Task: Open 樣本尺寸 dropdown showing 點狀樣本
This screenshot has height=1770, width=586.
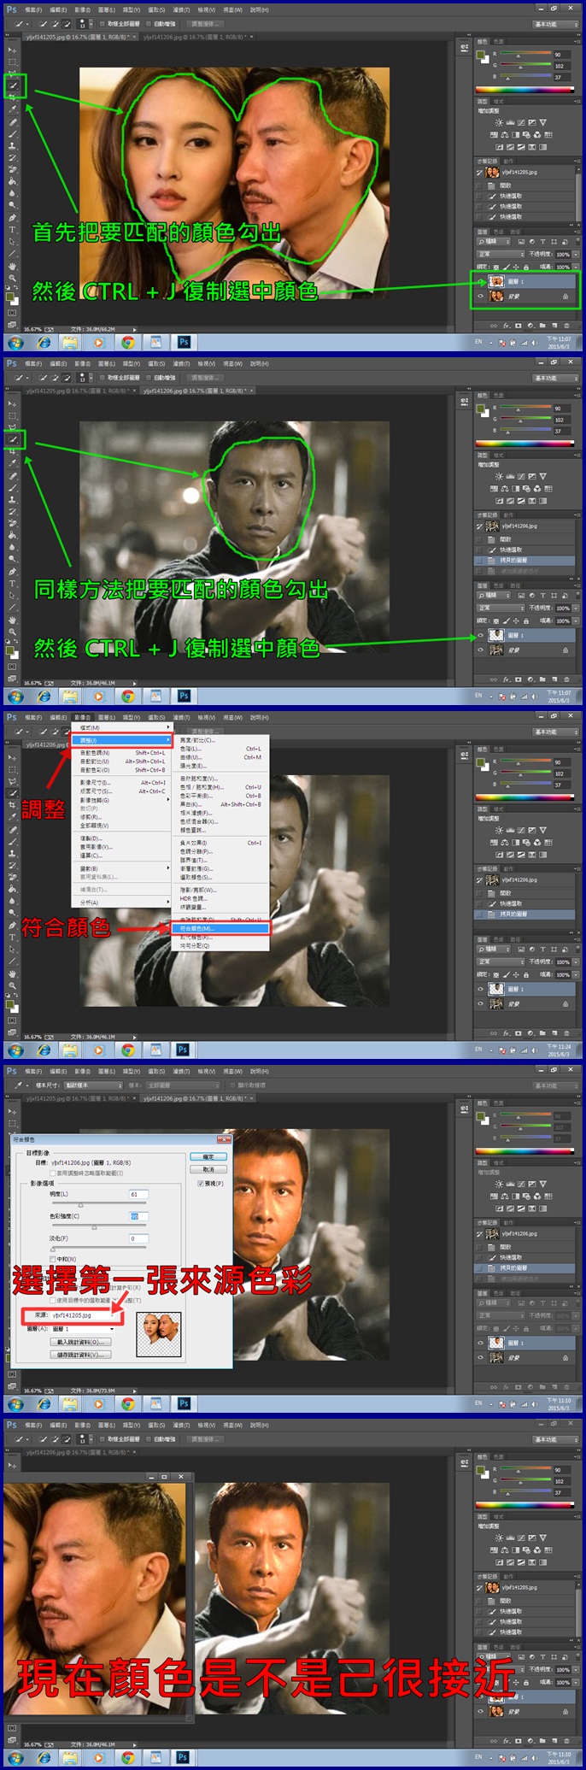Action: [x=93, y=1085]
